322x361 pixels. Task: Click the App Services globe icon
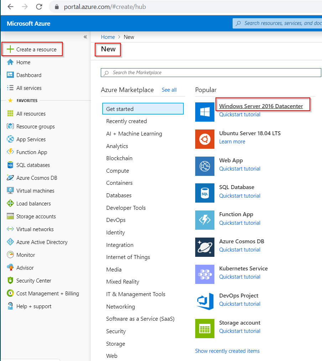click(x=10, y=139)
